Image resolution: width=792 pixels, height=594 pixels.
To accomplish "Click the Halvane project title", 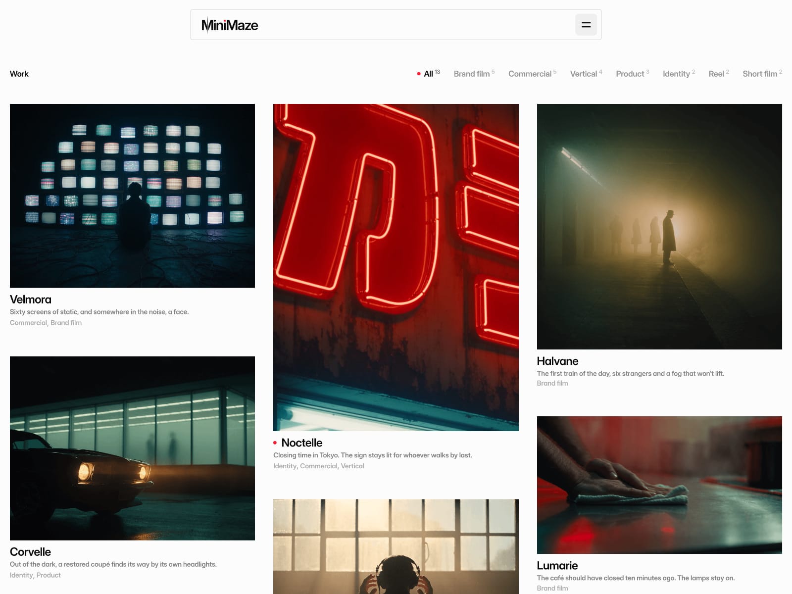I will [x=558, y=361].
